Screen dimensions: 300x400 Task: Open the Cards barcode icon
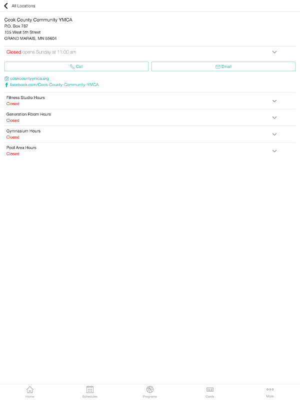(x=210, y=389)
